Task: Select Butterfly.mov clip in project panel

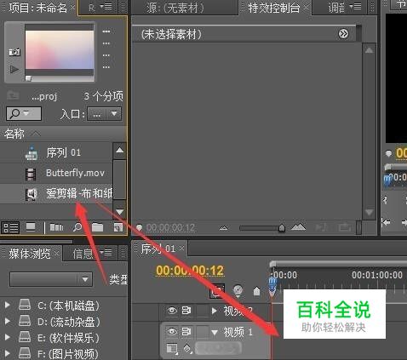Action: [75, 173]
